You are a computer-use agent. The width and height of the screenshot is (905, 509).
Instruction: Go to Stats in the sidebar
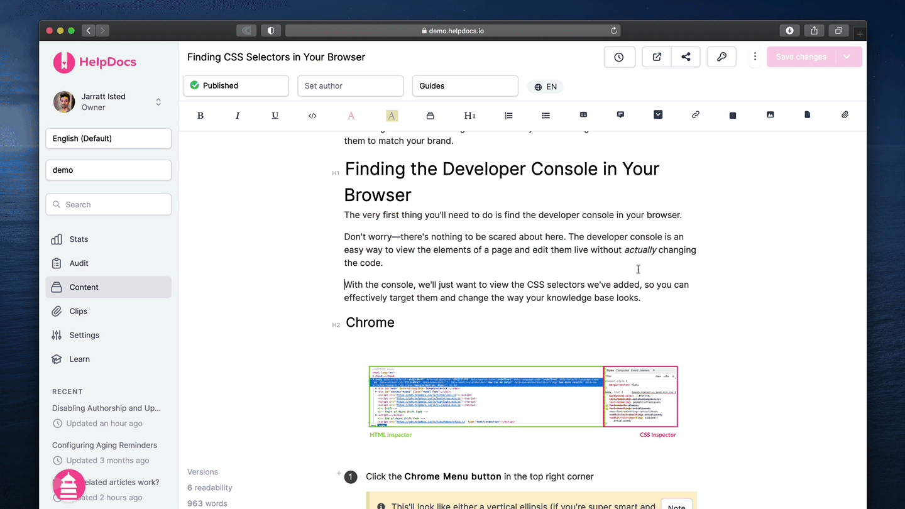tap(109, 239)
